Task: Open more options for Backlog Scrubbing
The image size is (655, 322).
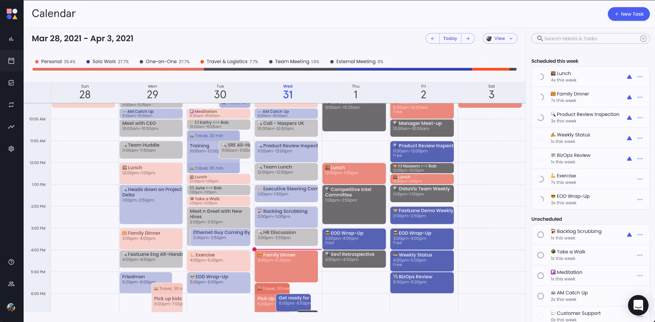Action: pyautogui.click(x=640, y=234)
